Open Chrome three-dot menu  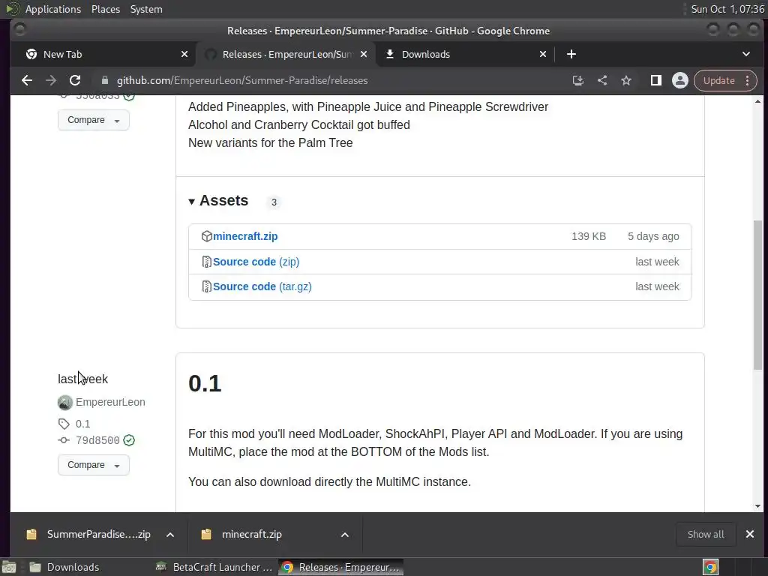tap(748, 80)
